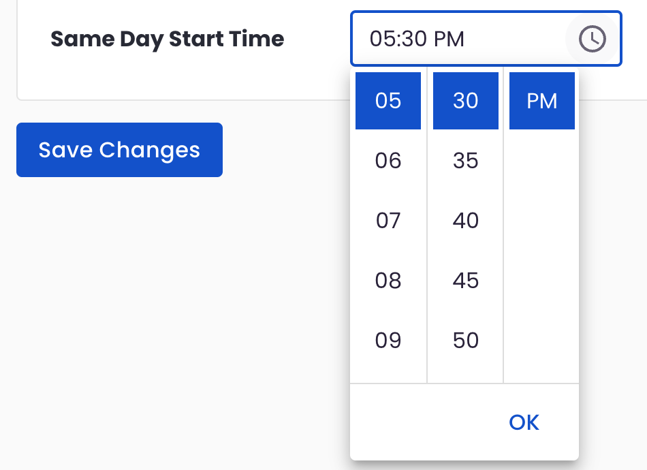This screenshot has height=470, width=647.
Task: Pick minute 40 from minutes column
Action: (x=465, y=220)
